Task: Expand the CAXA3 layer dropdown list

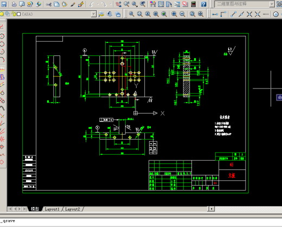Action: click(94, 14)
